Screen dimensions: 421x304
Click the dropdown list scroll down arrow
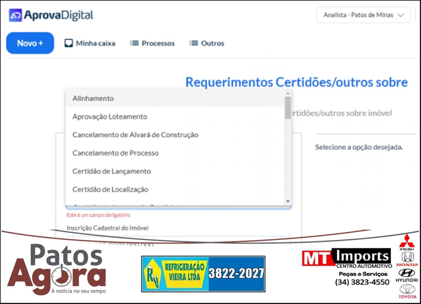pos(288,201)
